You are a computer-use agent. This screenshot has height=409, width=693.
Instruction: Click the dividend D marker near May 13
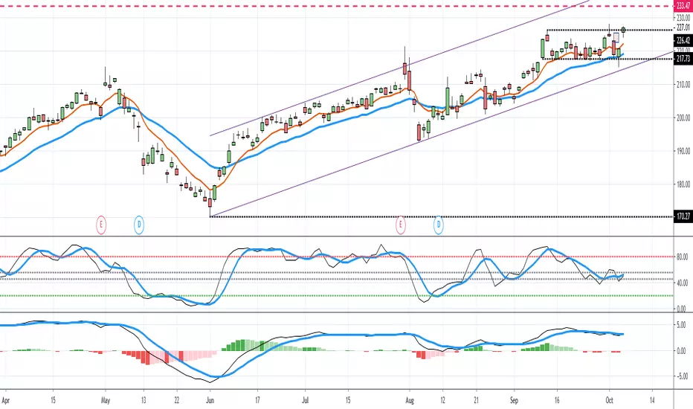pos(139,225)
